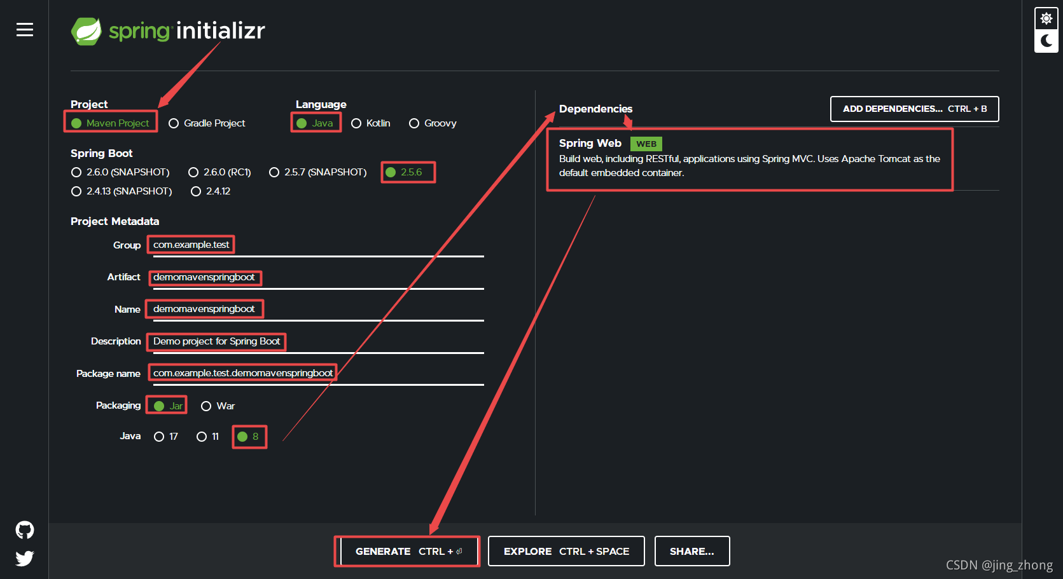Select Jar packaging option
Screen dimensions: 1063x579
pos(168,406)
